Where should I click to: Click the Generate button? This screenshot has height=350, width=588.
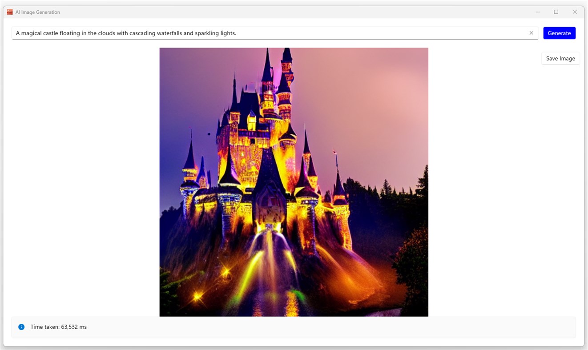[559, 33]
